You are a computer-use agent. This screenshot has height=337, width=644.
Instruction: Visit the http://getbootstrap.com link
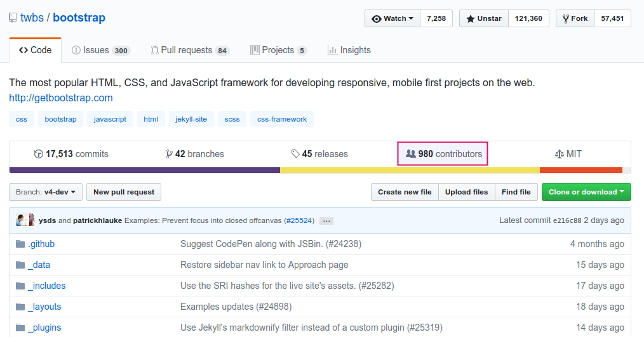pos(61,98)
